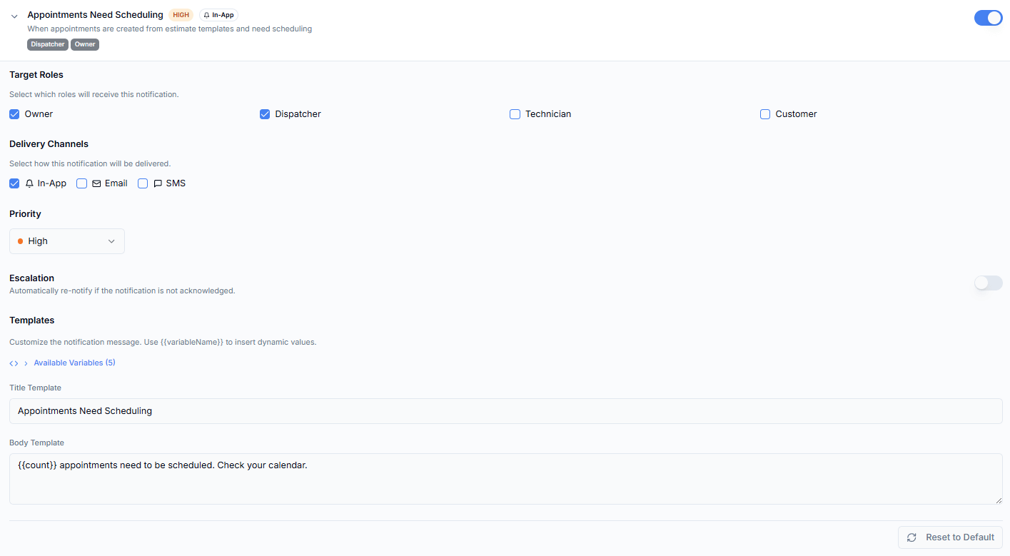Click the In-App badge in the header
Viewport: 1010px width, 556px height.
(x=218, y=15)
